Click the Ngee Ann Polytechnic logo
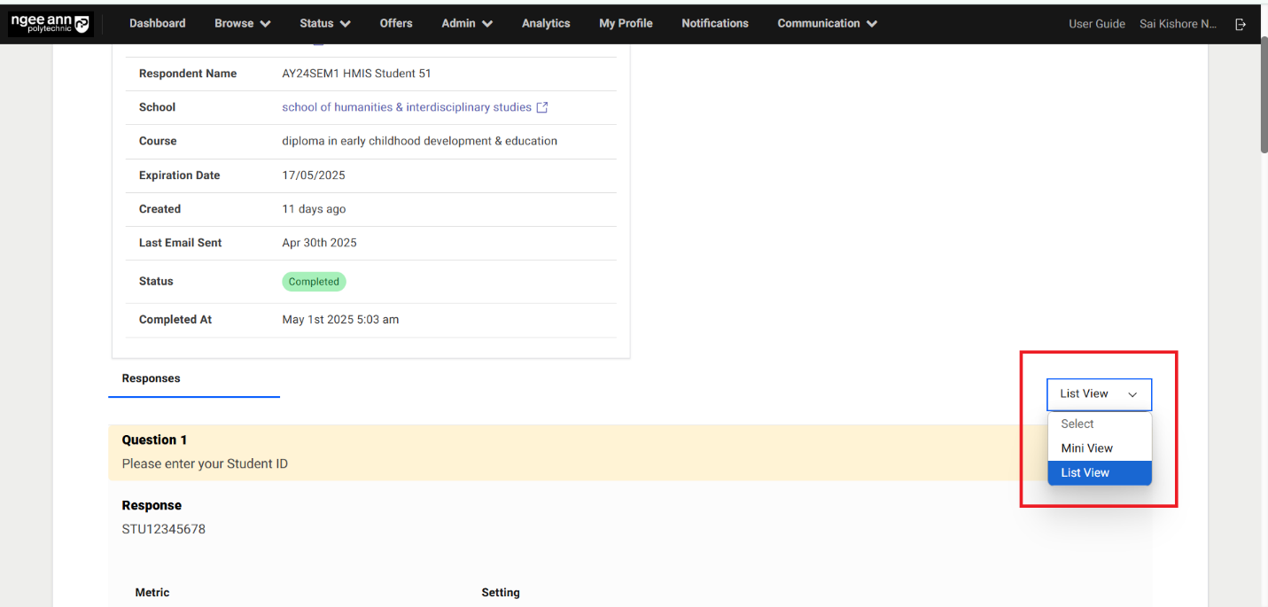Screen dimensions: 1268x607 [x=50, y=23]
